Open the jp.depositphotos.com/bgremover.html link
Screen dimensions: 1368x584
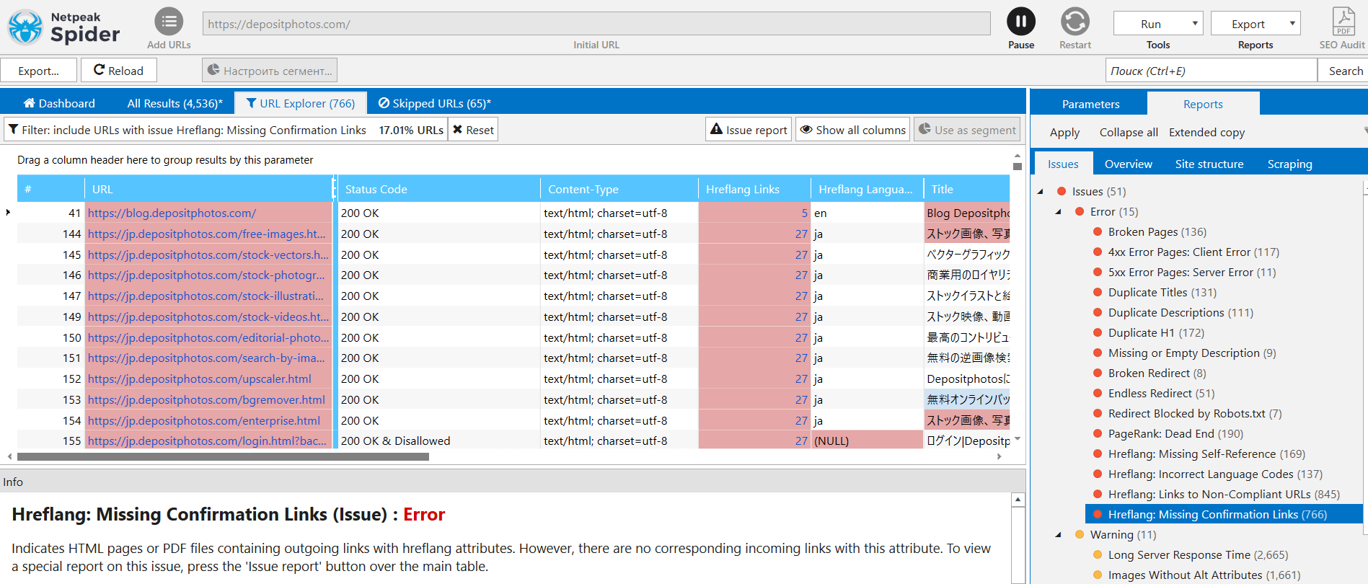click(x=206, y=400)
